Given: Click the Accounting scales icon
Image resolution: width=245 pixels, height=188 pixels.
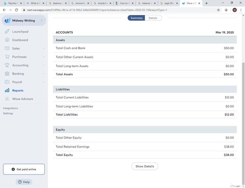Looking at the screenshot, I should pyautogui.click(x=7, y=65).
